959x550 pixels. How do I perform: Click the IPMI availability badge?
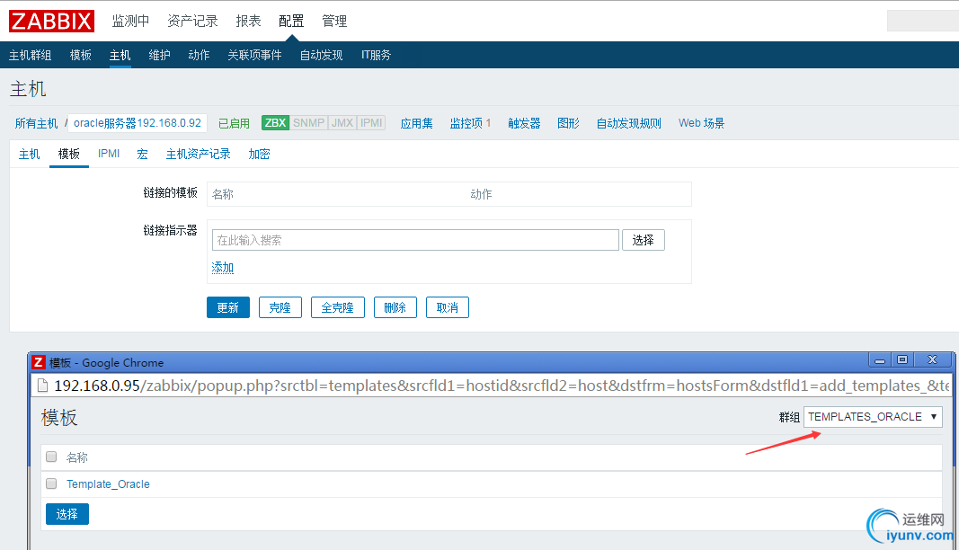[x=371, y=123]
